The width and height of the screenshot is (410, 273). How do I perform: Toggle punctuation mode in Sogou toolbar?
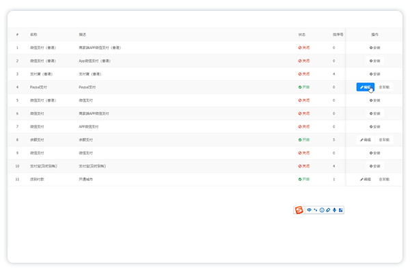(x=316, y=210)
